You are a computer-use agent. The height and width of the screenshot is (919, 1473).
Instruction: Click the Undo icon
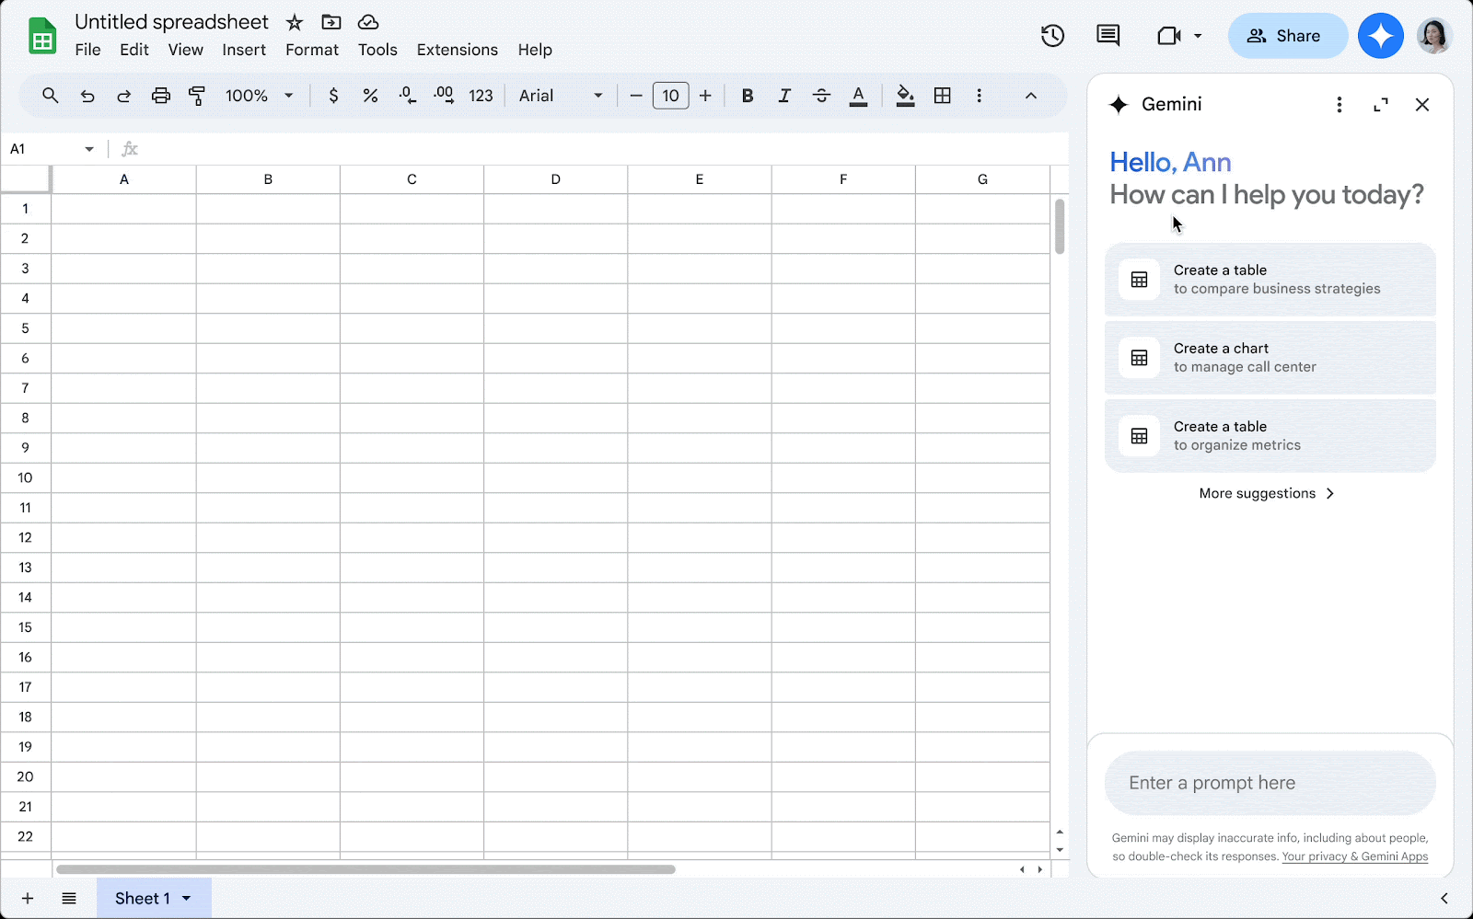[87, 95]
